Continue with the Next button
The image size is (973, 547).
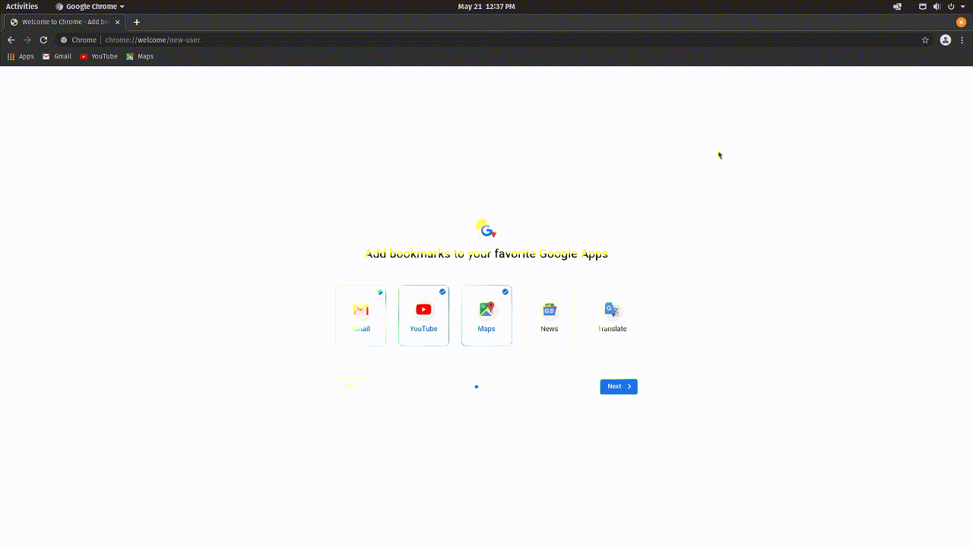[x=619, y=387]
